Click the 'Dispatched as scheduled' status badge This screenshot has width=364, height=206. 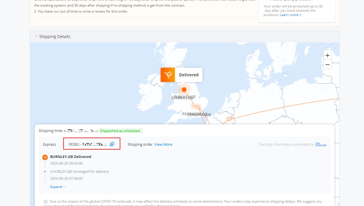(x=120, y=131)
